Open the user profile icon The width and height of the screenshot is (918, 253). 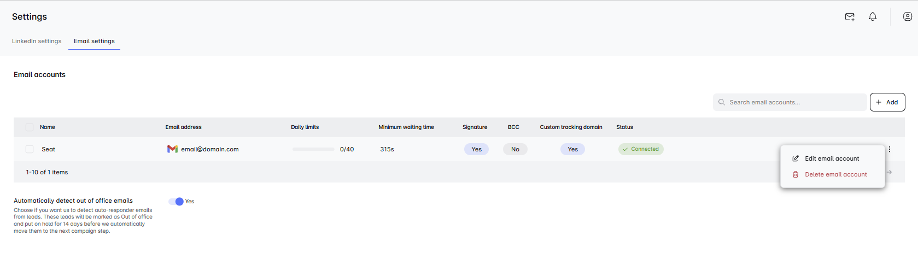[908, 17]
